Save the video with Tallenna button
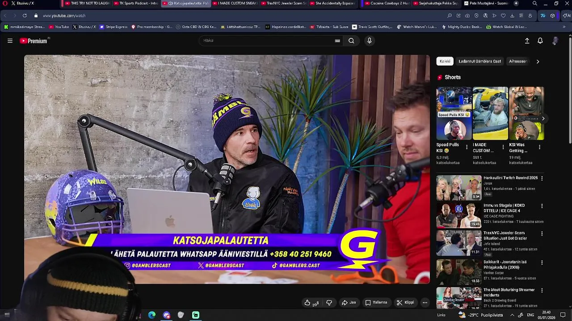572x321 pixels. coord(376,303)
